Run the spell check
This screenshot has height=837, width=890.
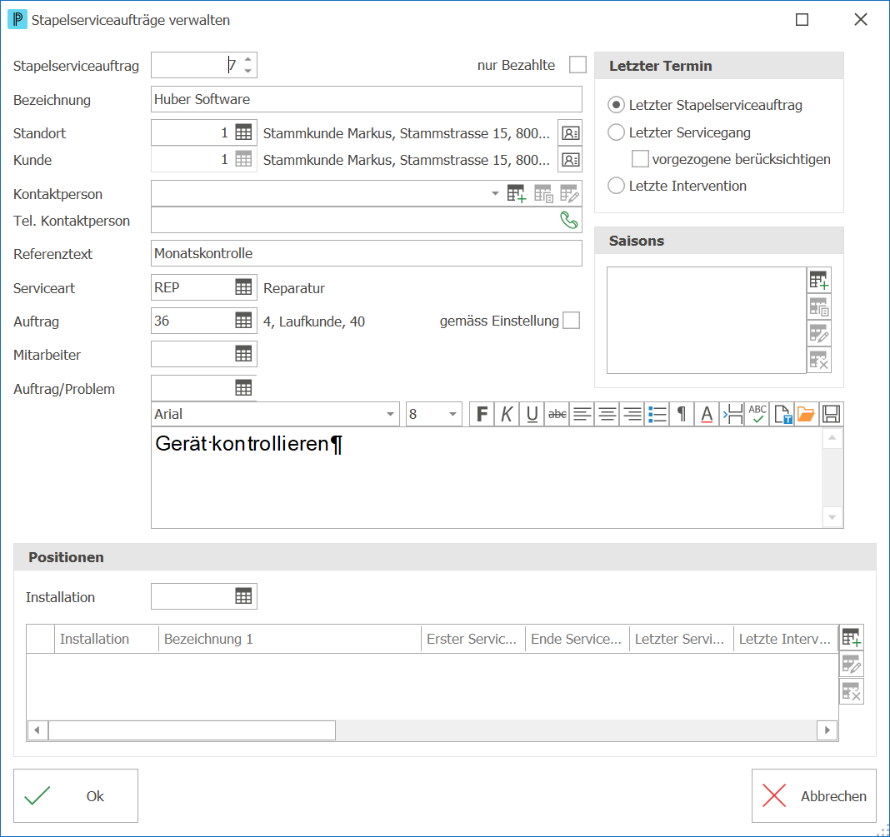click(757, 415)
